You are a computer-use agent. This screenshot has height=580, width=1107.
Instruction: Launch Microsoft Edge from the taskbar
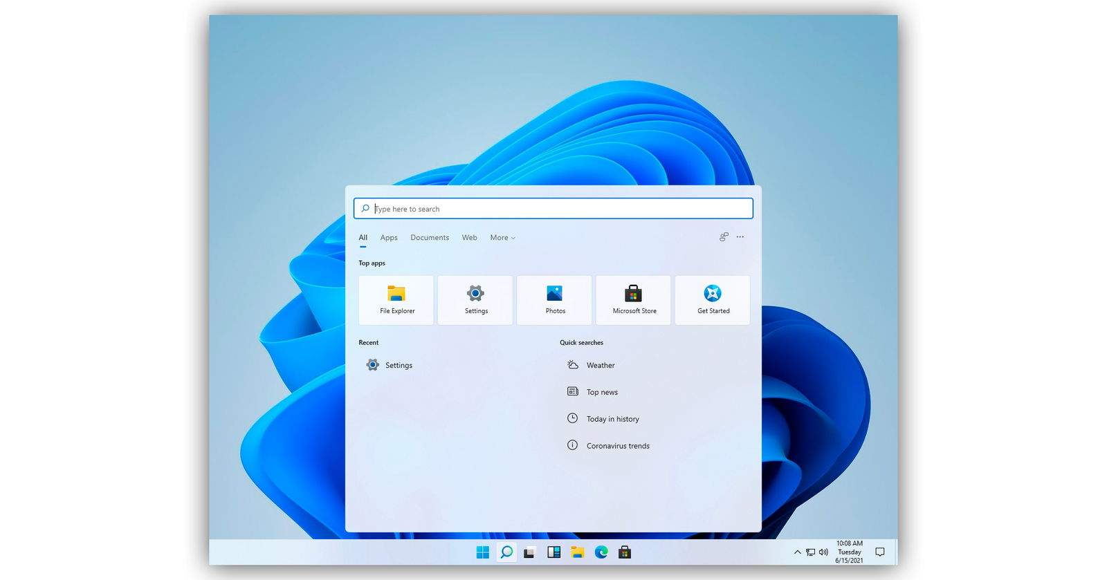(x=601, y=552)
